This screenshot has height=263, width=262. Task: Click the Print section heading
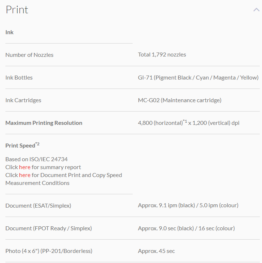(x=17, y=10)
